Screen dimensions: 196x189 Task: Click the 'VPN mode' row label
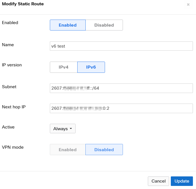pyautogui.click(x=13, y=147)
